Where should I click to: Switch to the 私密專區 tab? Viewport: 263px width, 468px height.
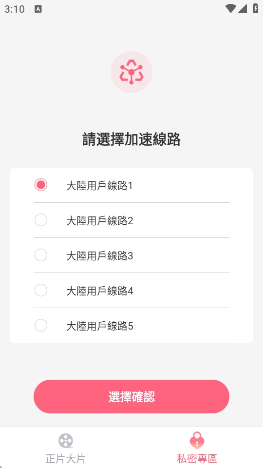click(197, 447)
